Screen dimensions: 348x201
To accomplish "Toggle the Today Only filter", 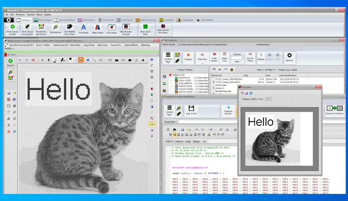I will coord(224,57).
